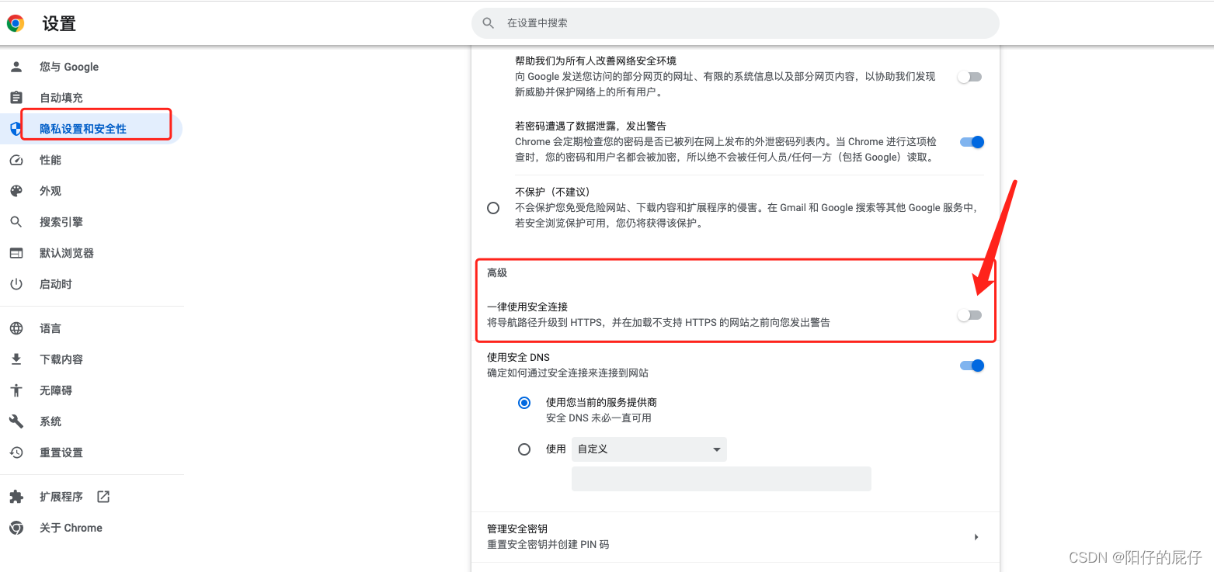Viewport: 1214px width, 572px height.
Task: Open 隐私设置和安全性 settings section
Action: click(91, 129)
